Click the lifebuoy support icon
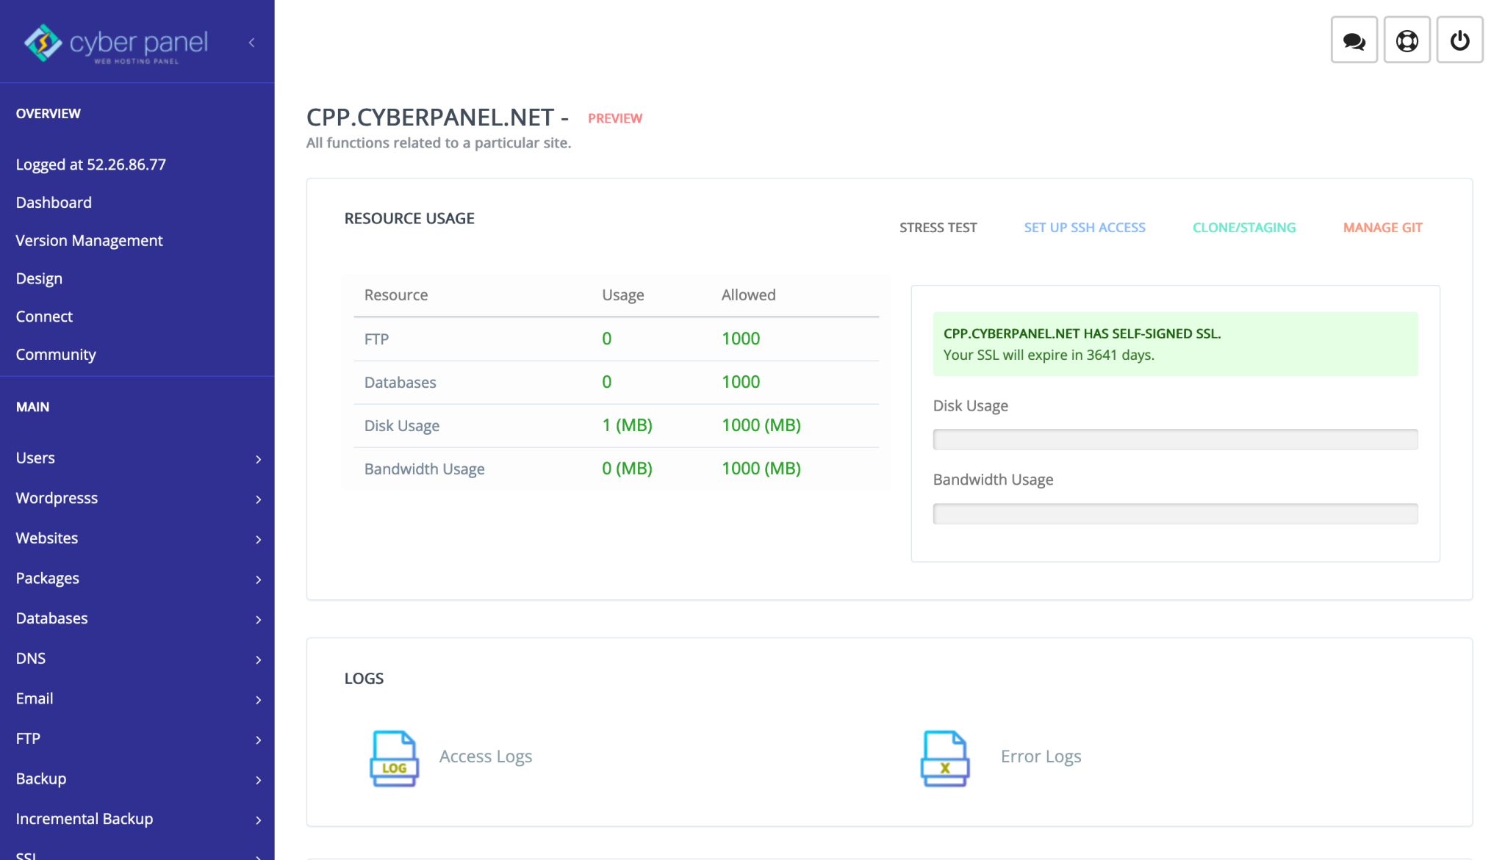This screenshot has height=860, width=1505. click(x=1407, y=40)
